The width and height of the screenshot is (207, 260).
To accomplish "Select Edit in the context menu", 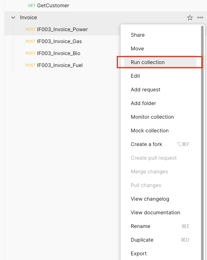I will point(160,76).
